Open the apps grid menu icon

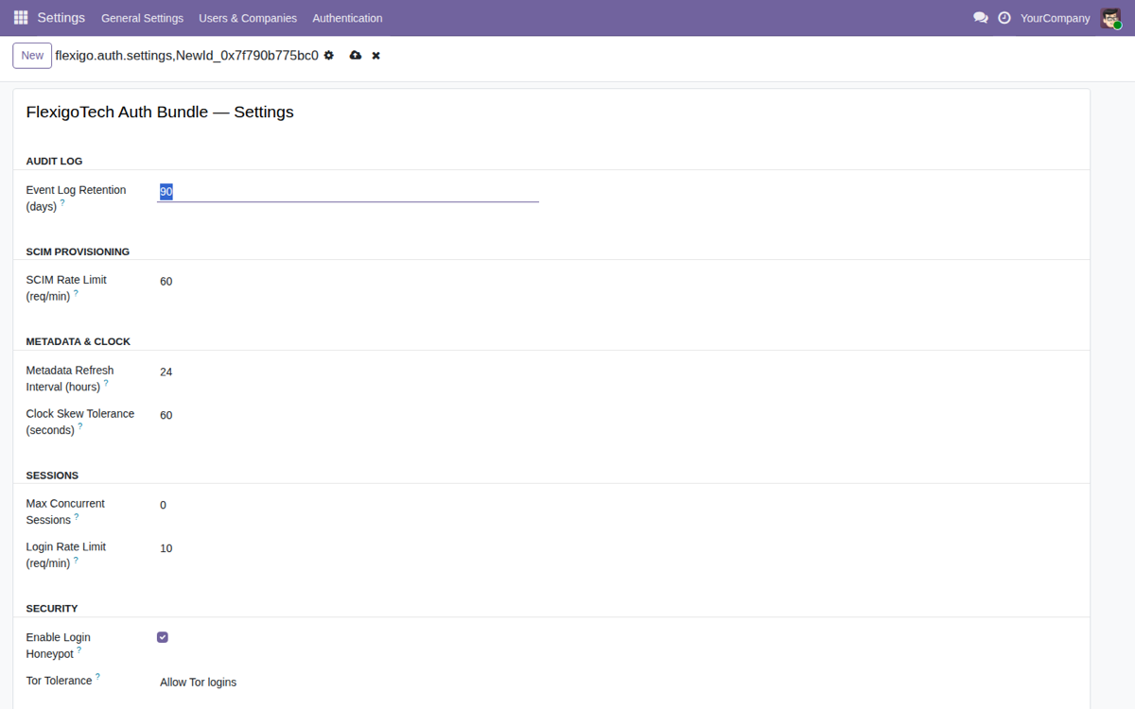[x=21, y=18]
